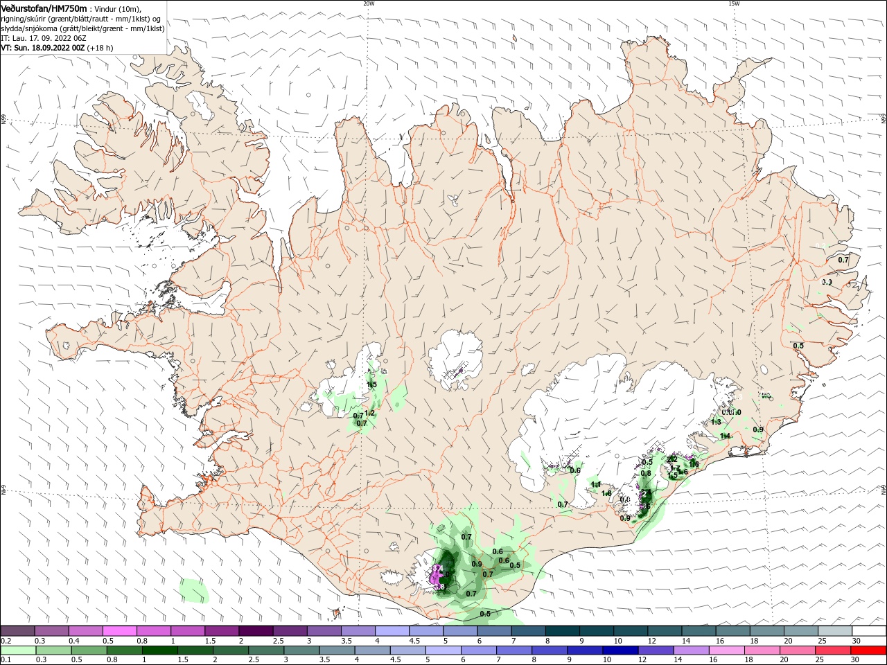
Task: Click the 'VT: Sun. 18.09.2022 00Z (+18 h)' line
Action: tap(57, 48)
